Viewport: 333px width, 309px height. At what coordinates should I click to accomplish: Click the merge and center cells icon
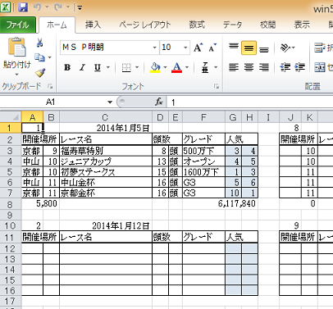(x=320, y=67)
